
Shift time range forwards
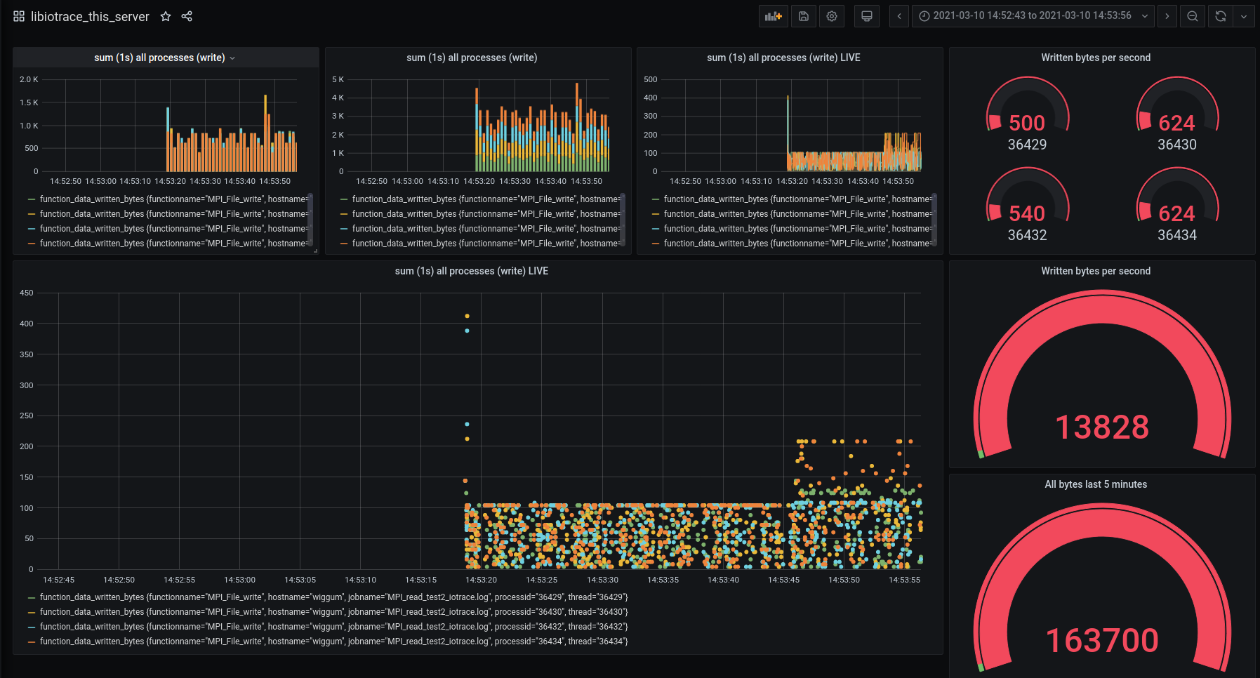[1167, 16]
